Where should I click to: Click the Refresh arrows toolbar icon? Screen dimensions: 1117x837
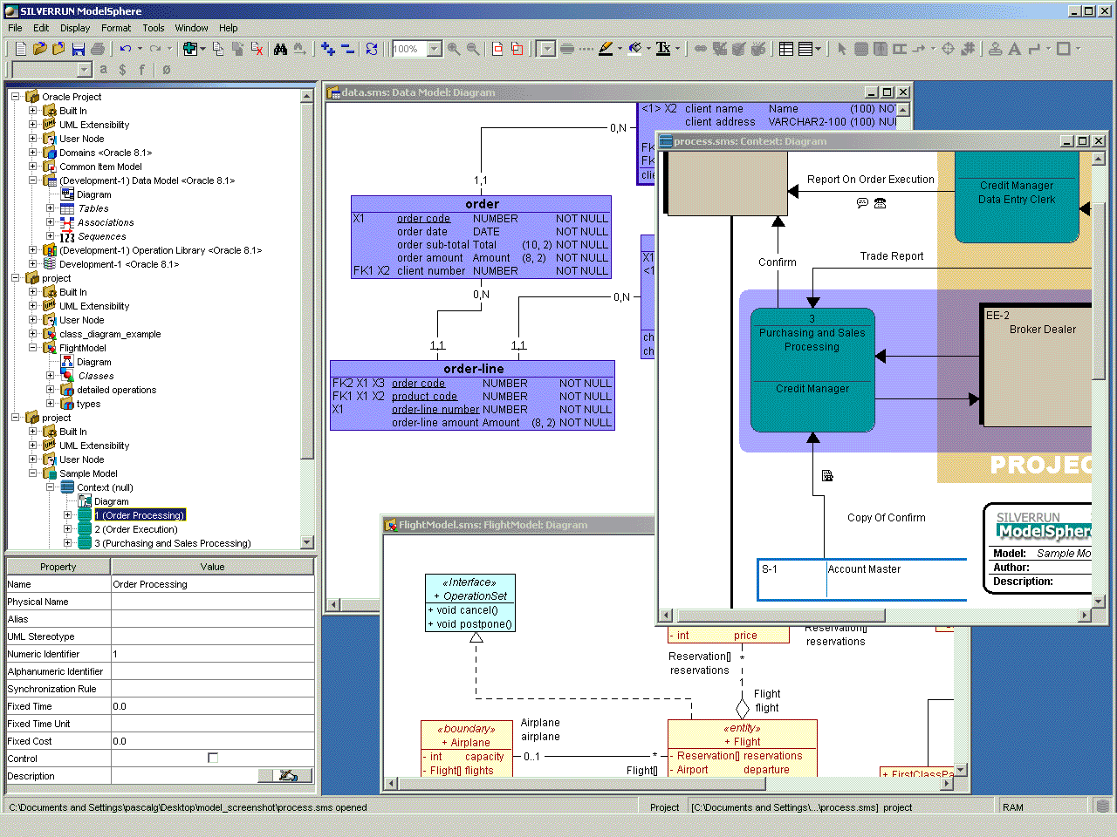tap(372, 49)
